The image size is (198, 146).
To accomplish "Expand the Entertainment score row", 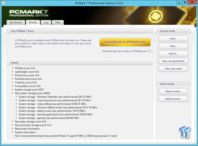I will click(x=12, y=79).
